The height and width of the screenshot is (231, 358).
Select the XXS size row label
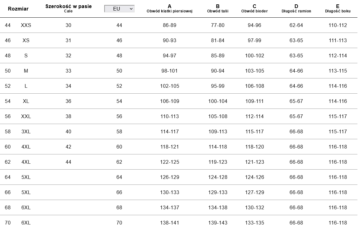click(x=26, y=25)
